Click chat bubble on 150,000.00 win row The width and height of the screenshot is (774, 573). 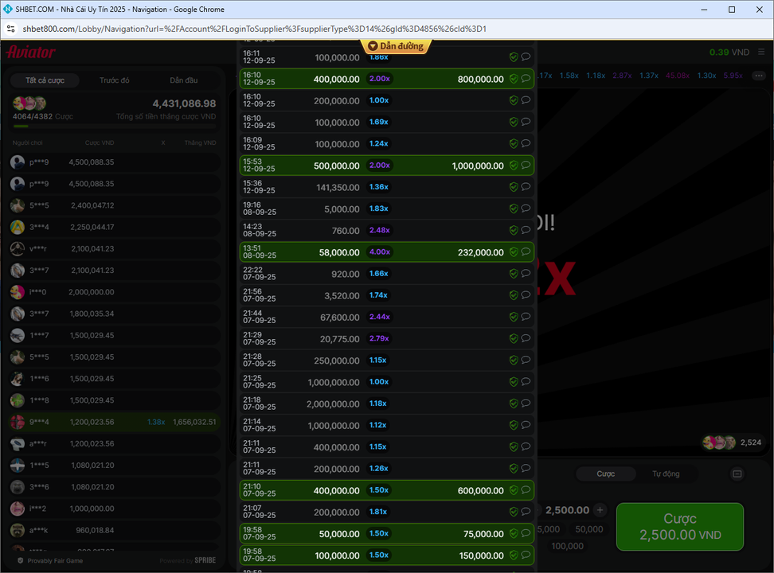pos(526,555)
